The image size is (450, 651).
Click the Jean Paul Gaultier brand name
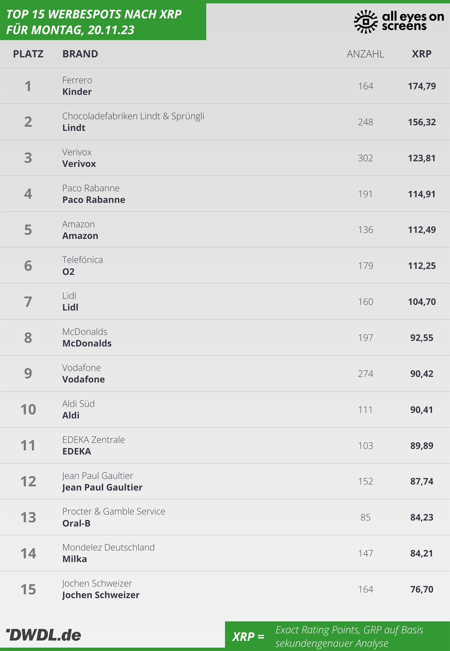coord(102,487)
